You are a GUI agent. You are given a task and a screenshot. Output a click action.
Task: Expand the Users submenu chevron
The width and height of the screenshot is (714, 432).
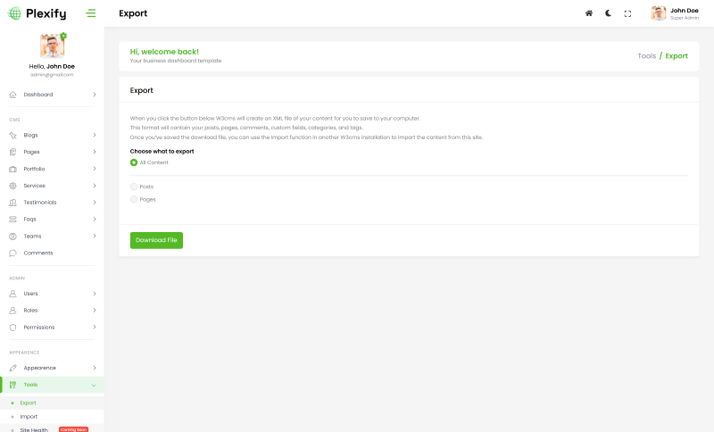(x=94, y=294)
